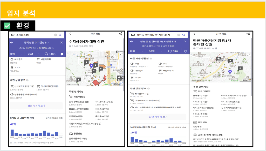Viewport: 266px width, 151px height.
Task: Click the help icon beside 빠른 배송 생활권
Action: pos(151,58)
